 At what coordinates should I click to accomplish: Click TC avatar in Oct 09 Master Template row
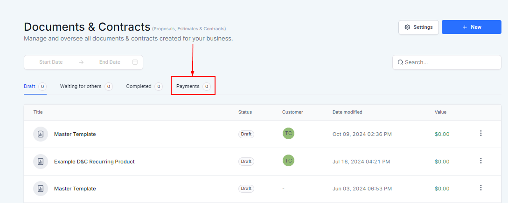pyautogui.click(x=288, y=134)
